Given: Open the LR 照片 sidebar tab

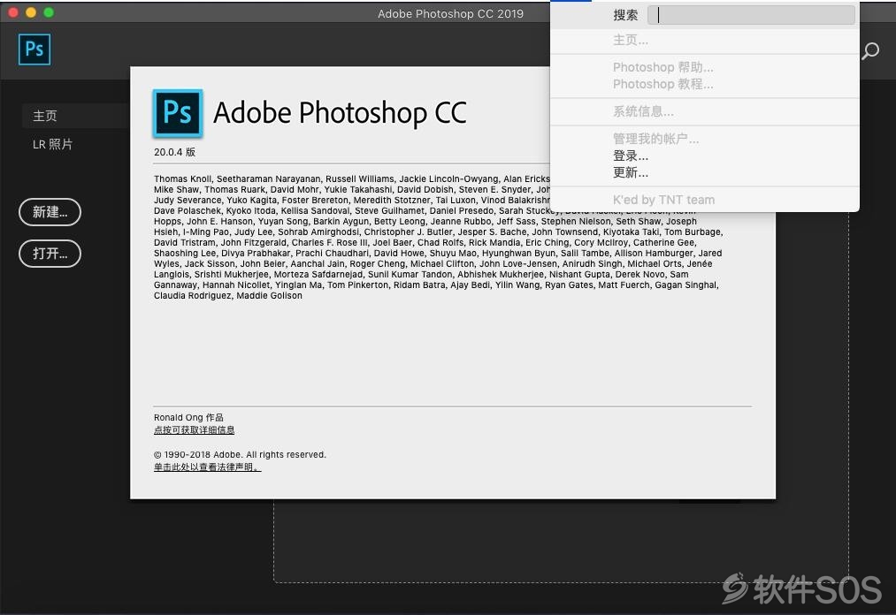Looking at the screenshot, I should click(52, 144).
